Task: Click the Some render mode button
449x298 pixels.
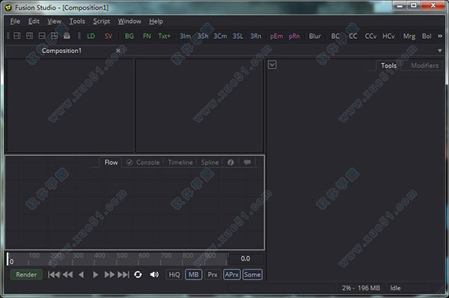Action: [252, 275]
